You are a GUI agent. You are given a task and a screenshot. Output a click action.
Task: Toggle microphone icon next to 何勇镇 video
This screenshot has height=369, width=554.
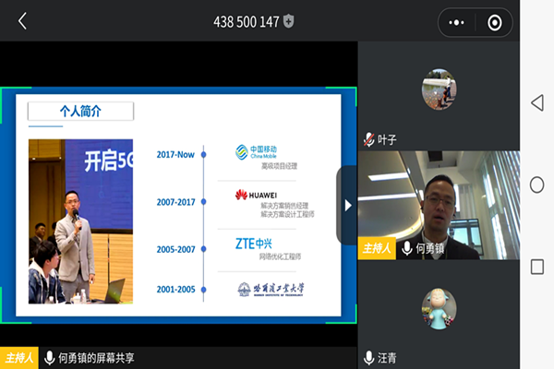click(407, 249)
